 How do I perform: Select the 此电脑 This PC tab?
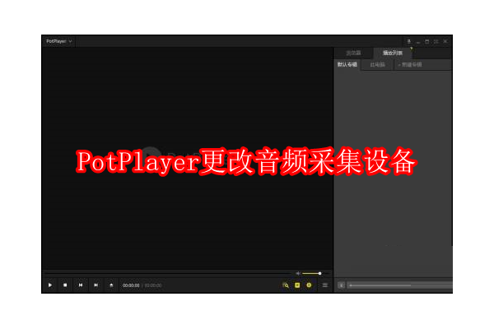click(x=377, y=65)
